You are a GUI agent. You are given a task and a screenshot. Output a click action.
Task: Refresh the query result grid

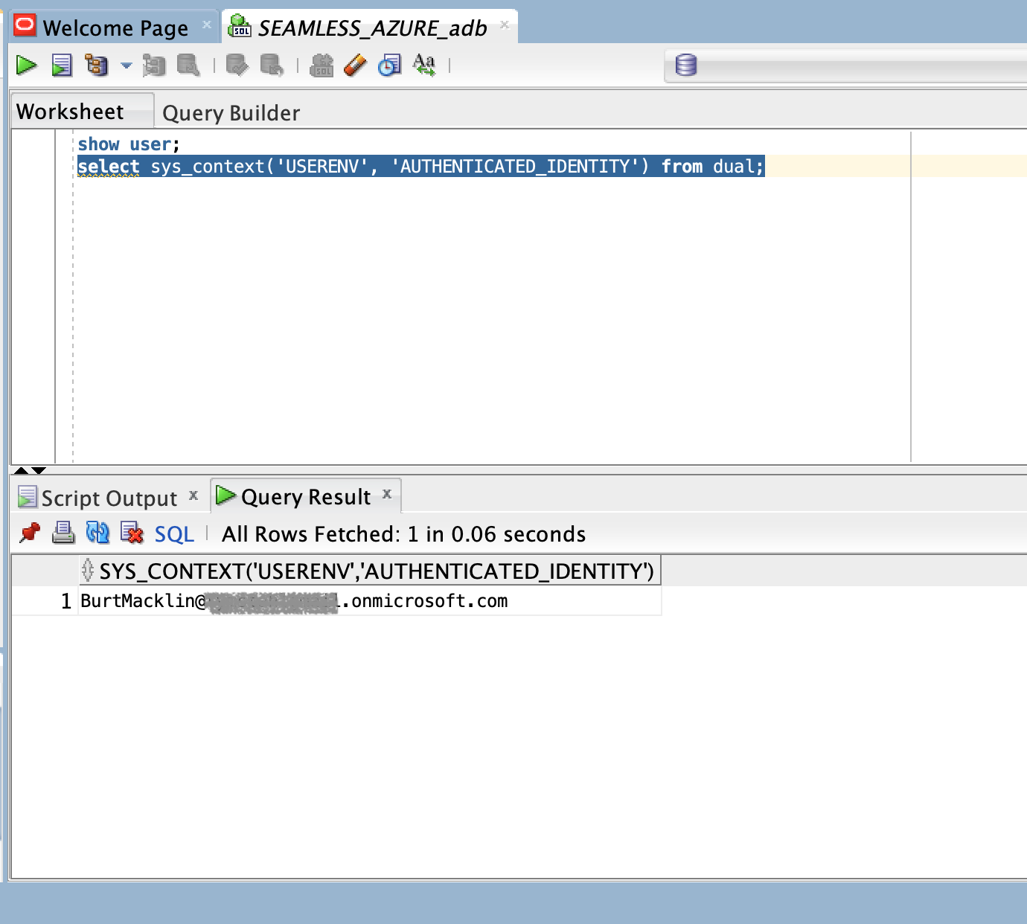97,533
